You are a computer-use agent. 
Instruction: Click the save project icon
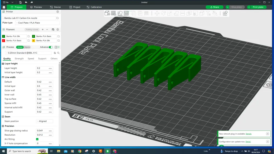(x=20, y=2)
